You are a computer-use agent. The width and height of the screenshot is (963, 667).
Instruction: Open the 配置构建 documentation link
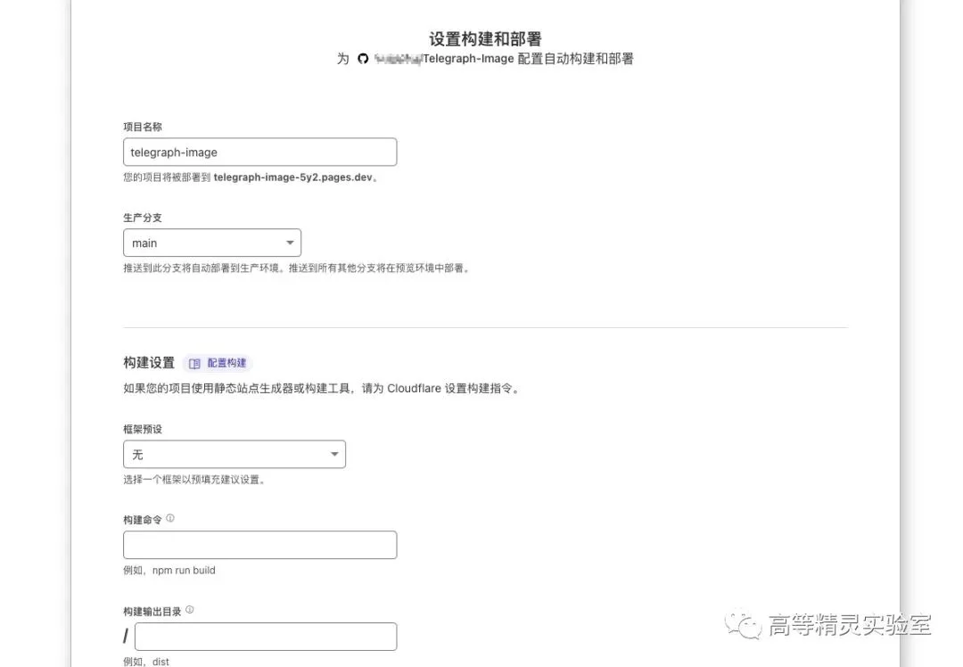218,363
